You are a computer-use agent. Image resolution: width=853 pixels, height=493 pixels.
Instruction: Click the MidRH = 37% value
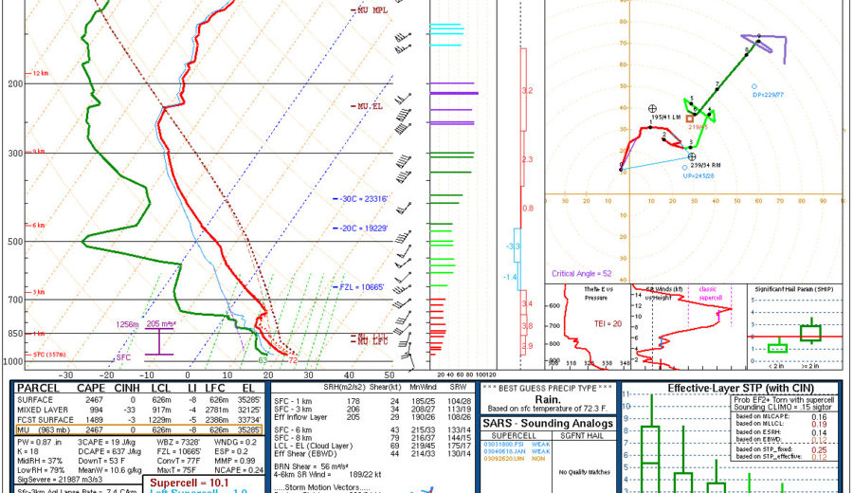[x=40, y=461]
